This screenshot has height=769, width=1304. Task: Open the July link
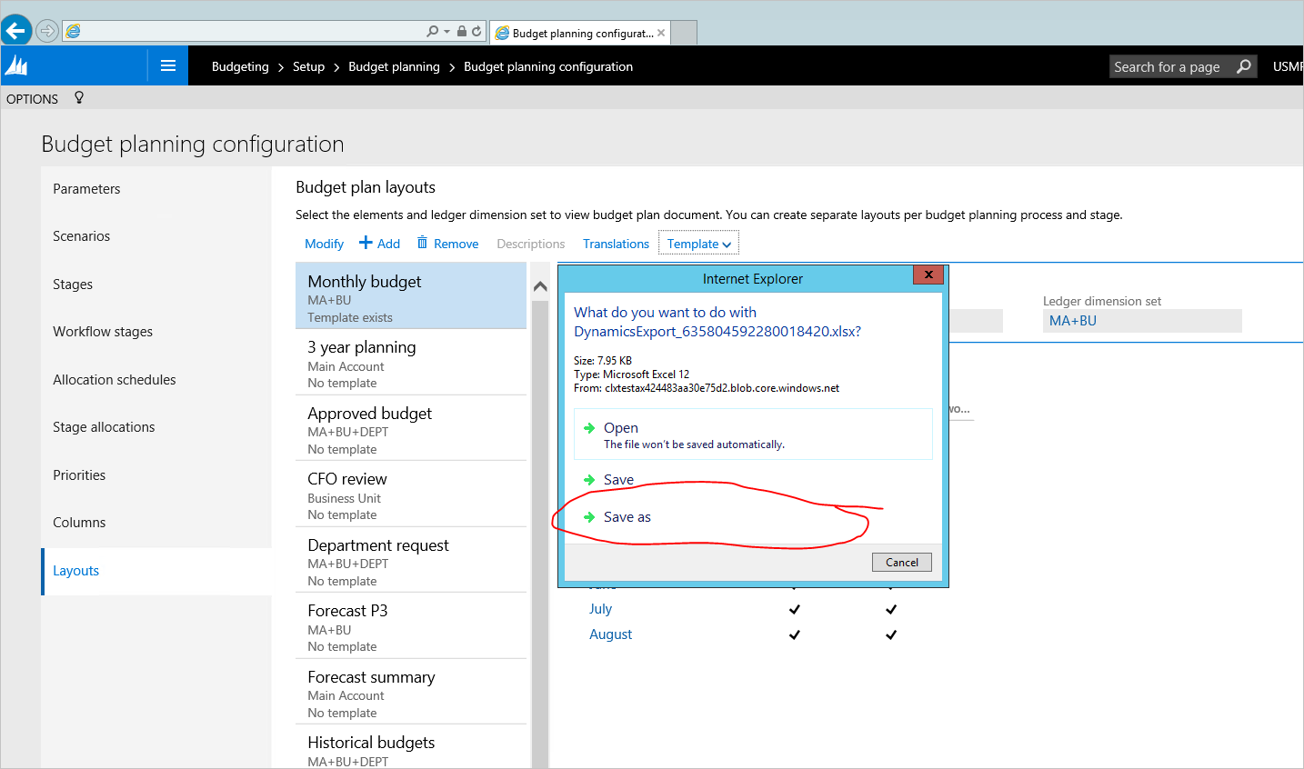600,609
